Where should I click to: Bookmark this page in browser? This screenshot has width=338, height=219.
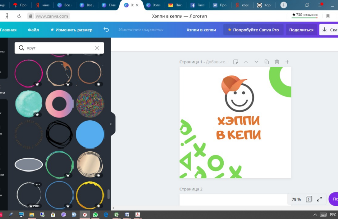coord(328,16)
